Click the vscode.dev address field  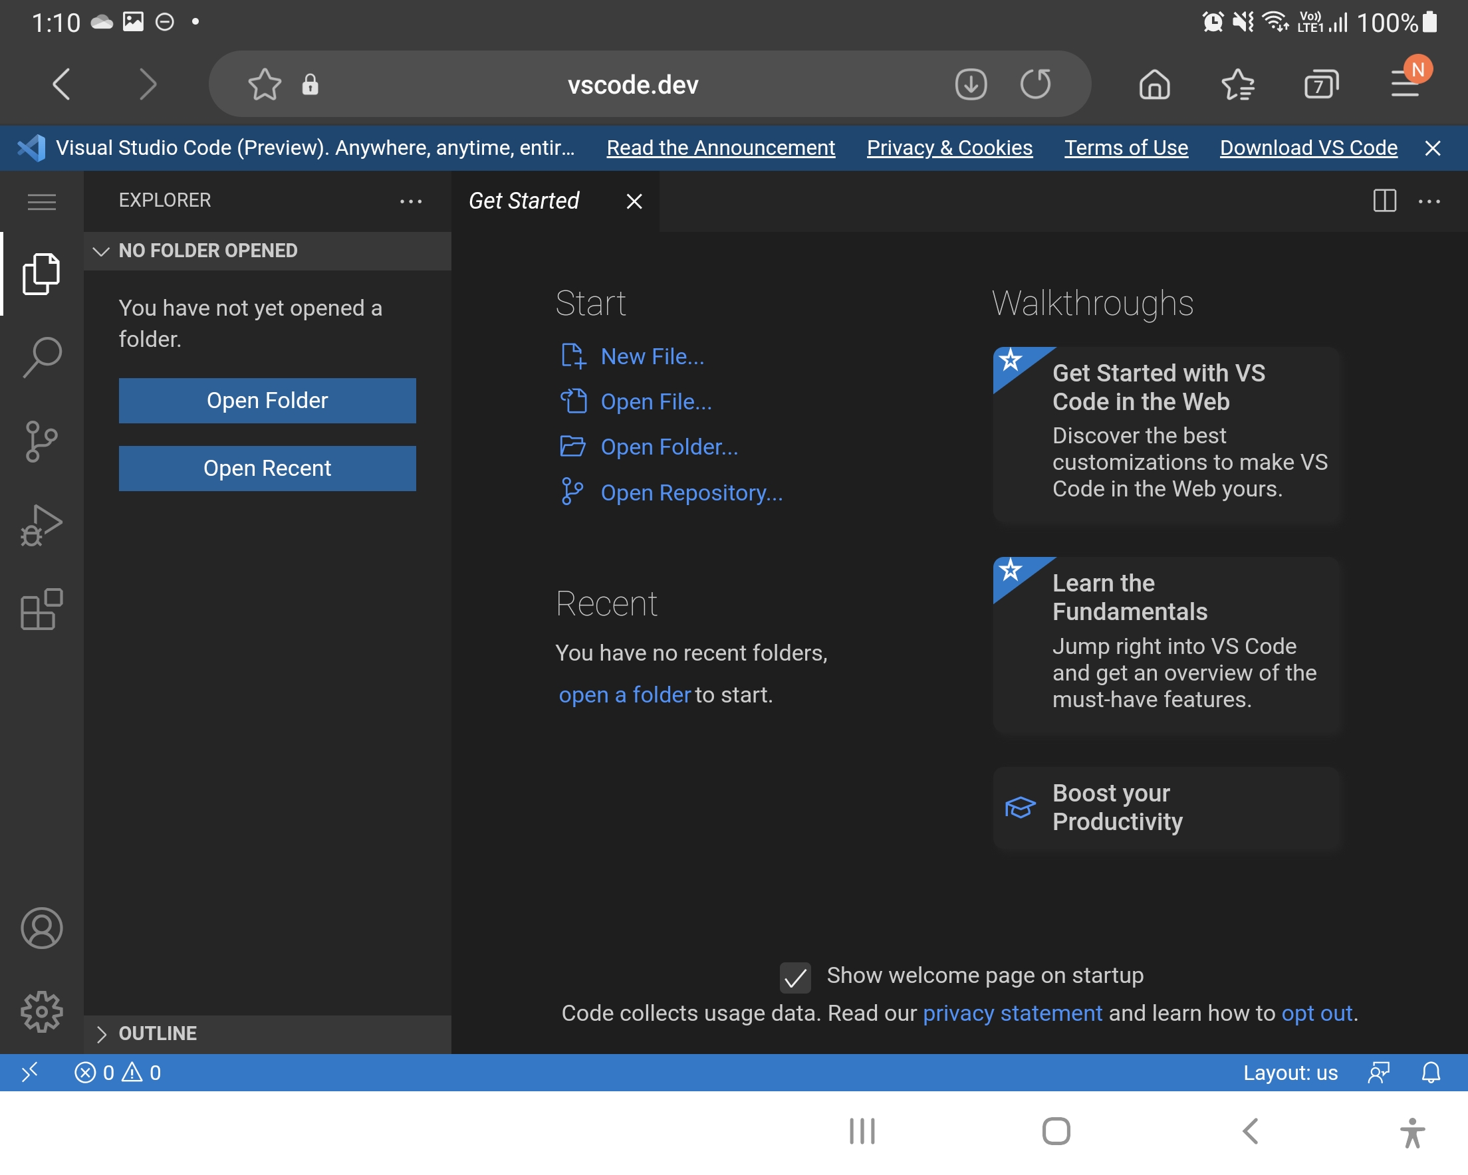pyautogui.click(x=632, y=84)
